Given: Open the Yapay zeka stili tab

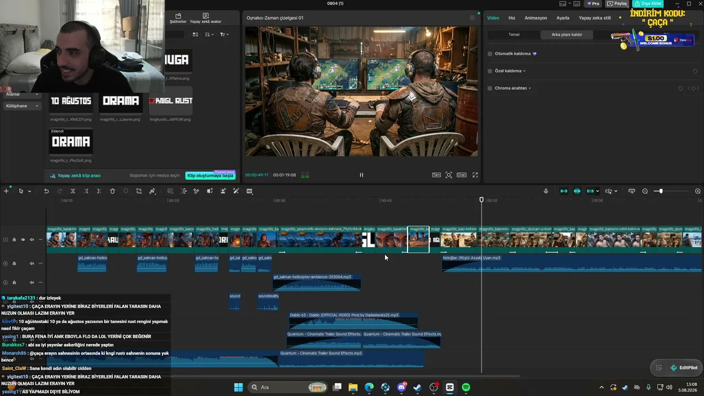Looking at the screenshot, I should click(595, 18).
